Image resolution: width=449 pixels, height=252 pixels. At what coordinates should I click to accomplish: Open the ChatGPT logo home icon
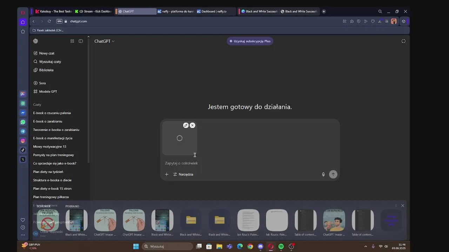pyautogui.click(x=35, y=41)
